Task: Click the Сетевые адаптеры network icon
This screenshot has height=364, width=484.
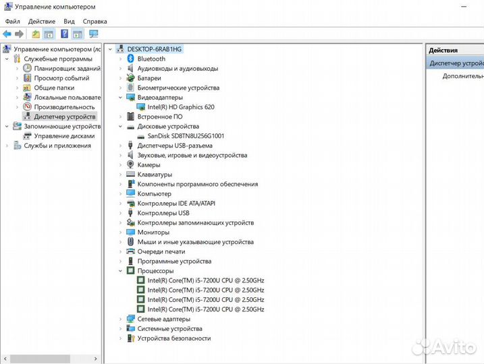Action: tap(130, 319)
